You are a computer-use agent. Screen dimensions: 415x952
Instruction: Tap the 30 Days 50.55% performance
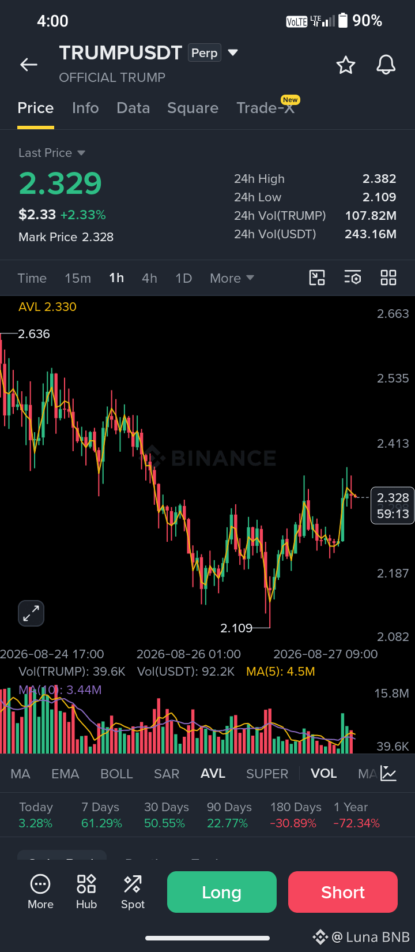click(x=166, y=815)
